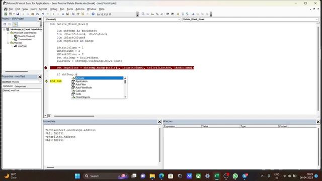Close the Properties panel

click(40, 77)
